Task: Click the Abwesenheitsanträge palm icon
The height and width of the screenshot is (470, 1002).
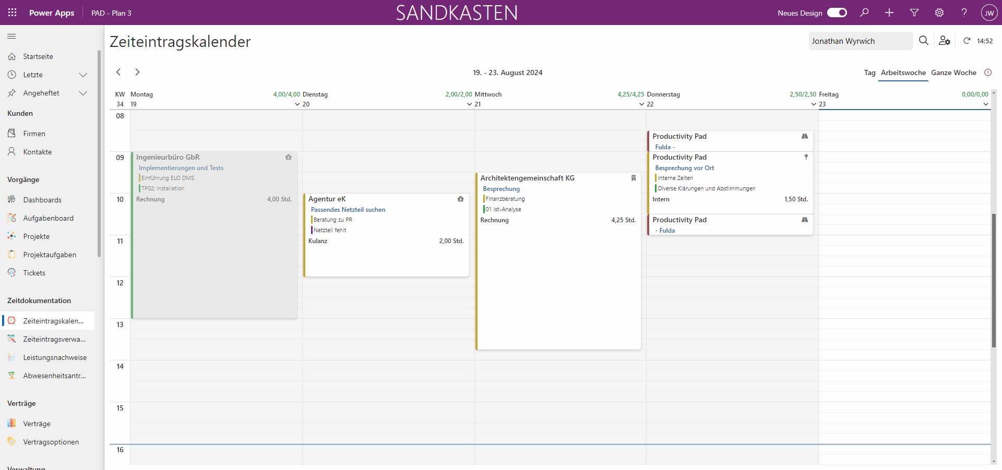Action: (x=11, y=376)
